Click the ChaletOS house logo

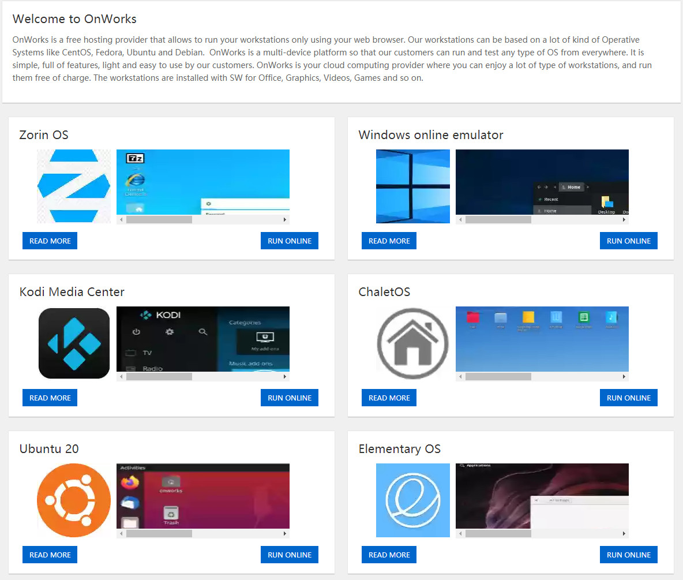click(412, 343)
